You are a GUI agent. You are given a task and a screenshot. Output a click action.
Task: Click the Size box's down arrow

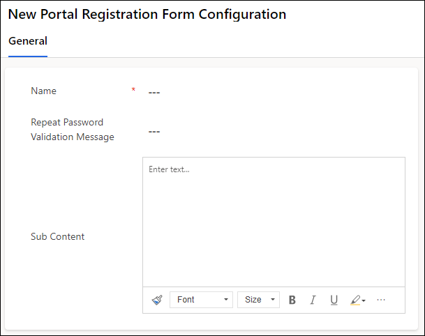(273, 300)
